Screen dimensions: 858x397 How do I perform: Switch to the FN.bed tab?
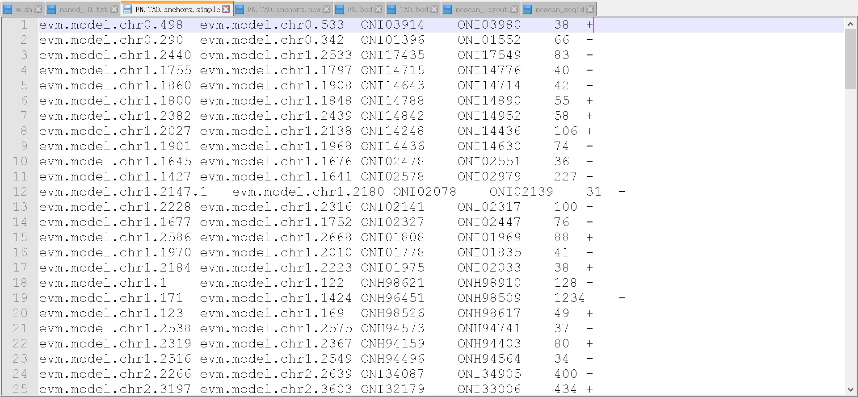359,9
